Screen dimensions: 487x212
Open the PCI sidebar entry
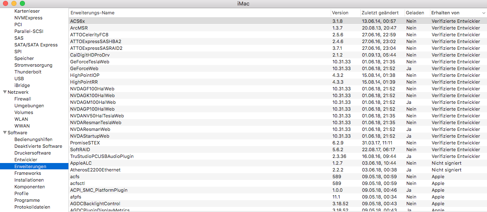tap(18, 24)
